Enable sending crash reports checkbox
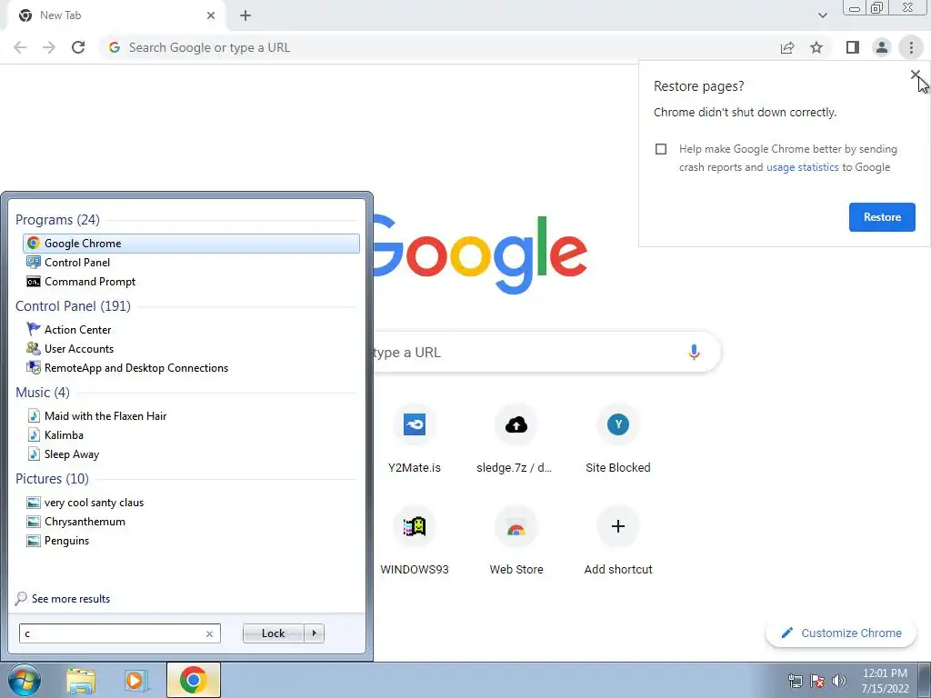 coord(661,149)
